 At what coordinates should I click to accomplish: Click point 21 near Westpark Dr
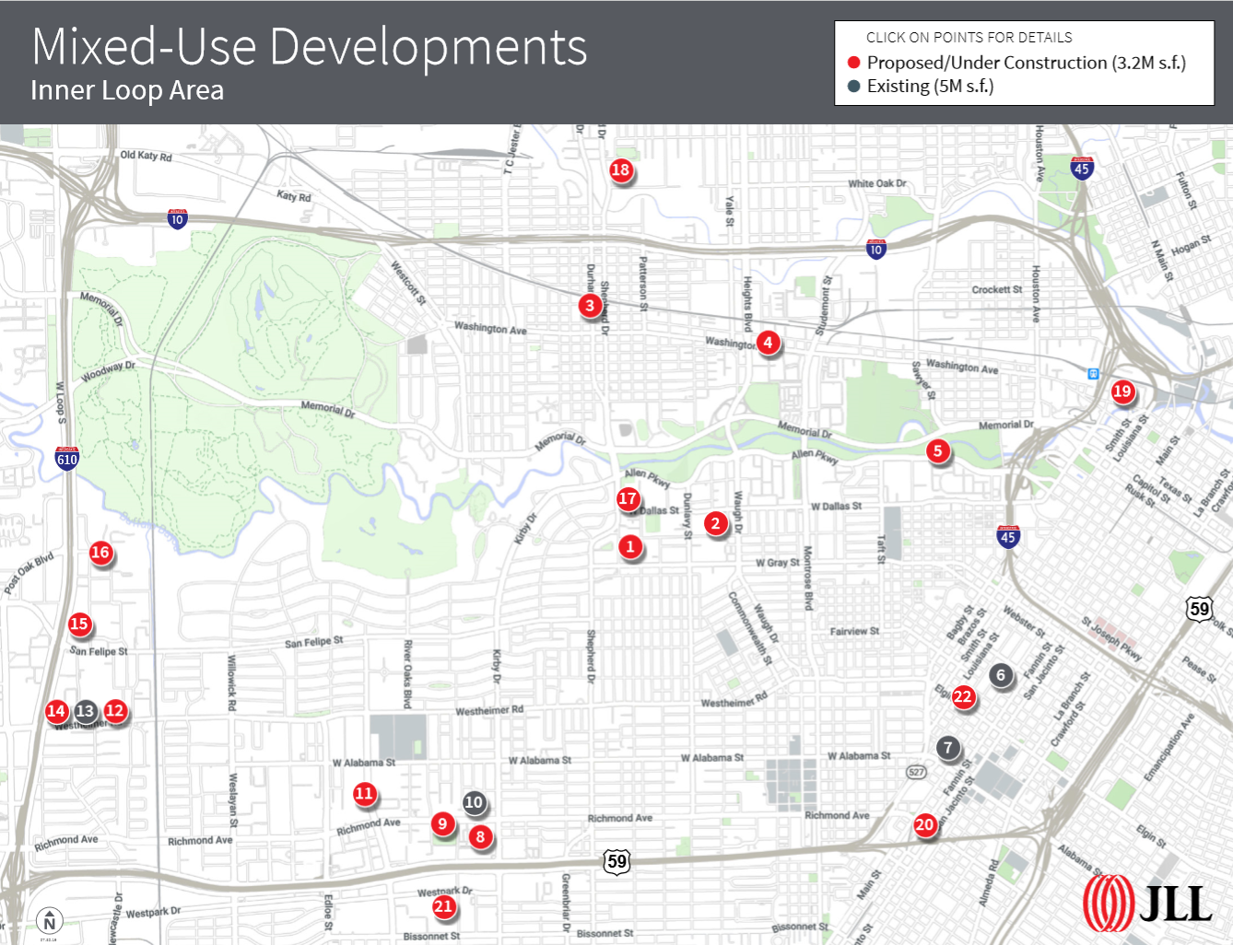(443, 906)
